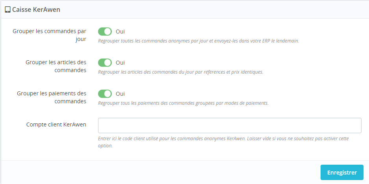Viewport: 369px width, 184px height.
Task: Click help text about références et prix identiques
Action: pyautogui.click(x=180, y=72)
